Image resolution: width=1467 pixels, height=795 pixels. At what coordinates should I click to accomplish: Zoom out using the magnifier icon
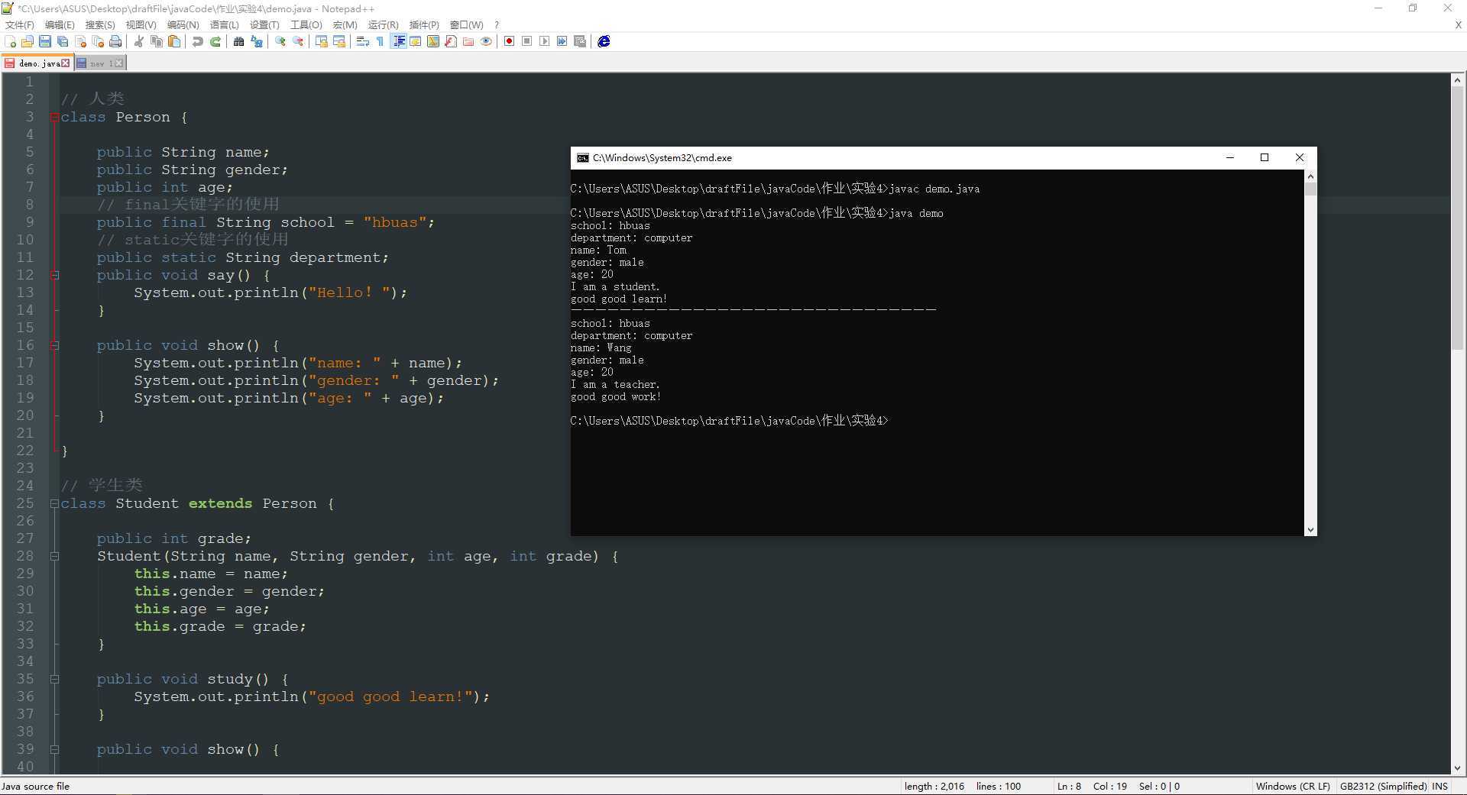[298, 41]
